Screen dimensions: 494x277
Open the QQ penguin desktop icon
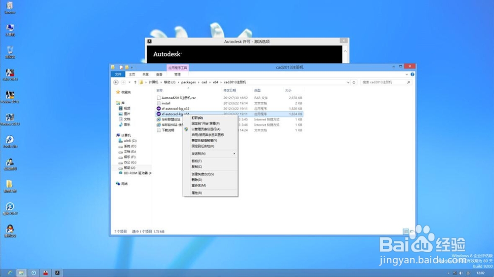10,231
